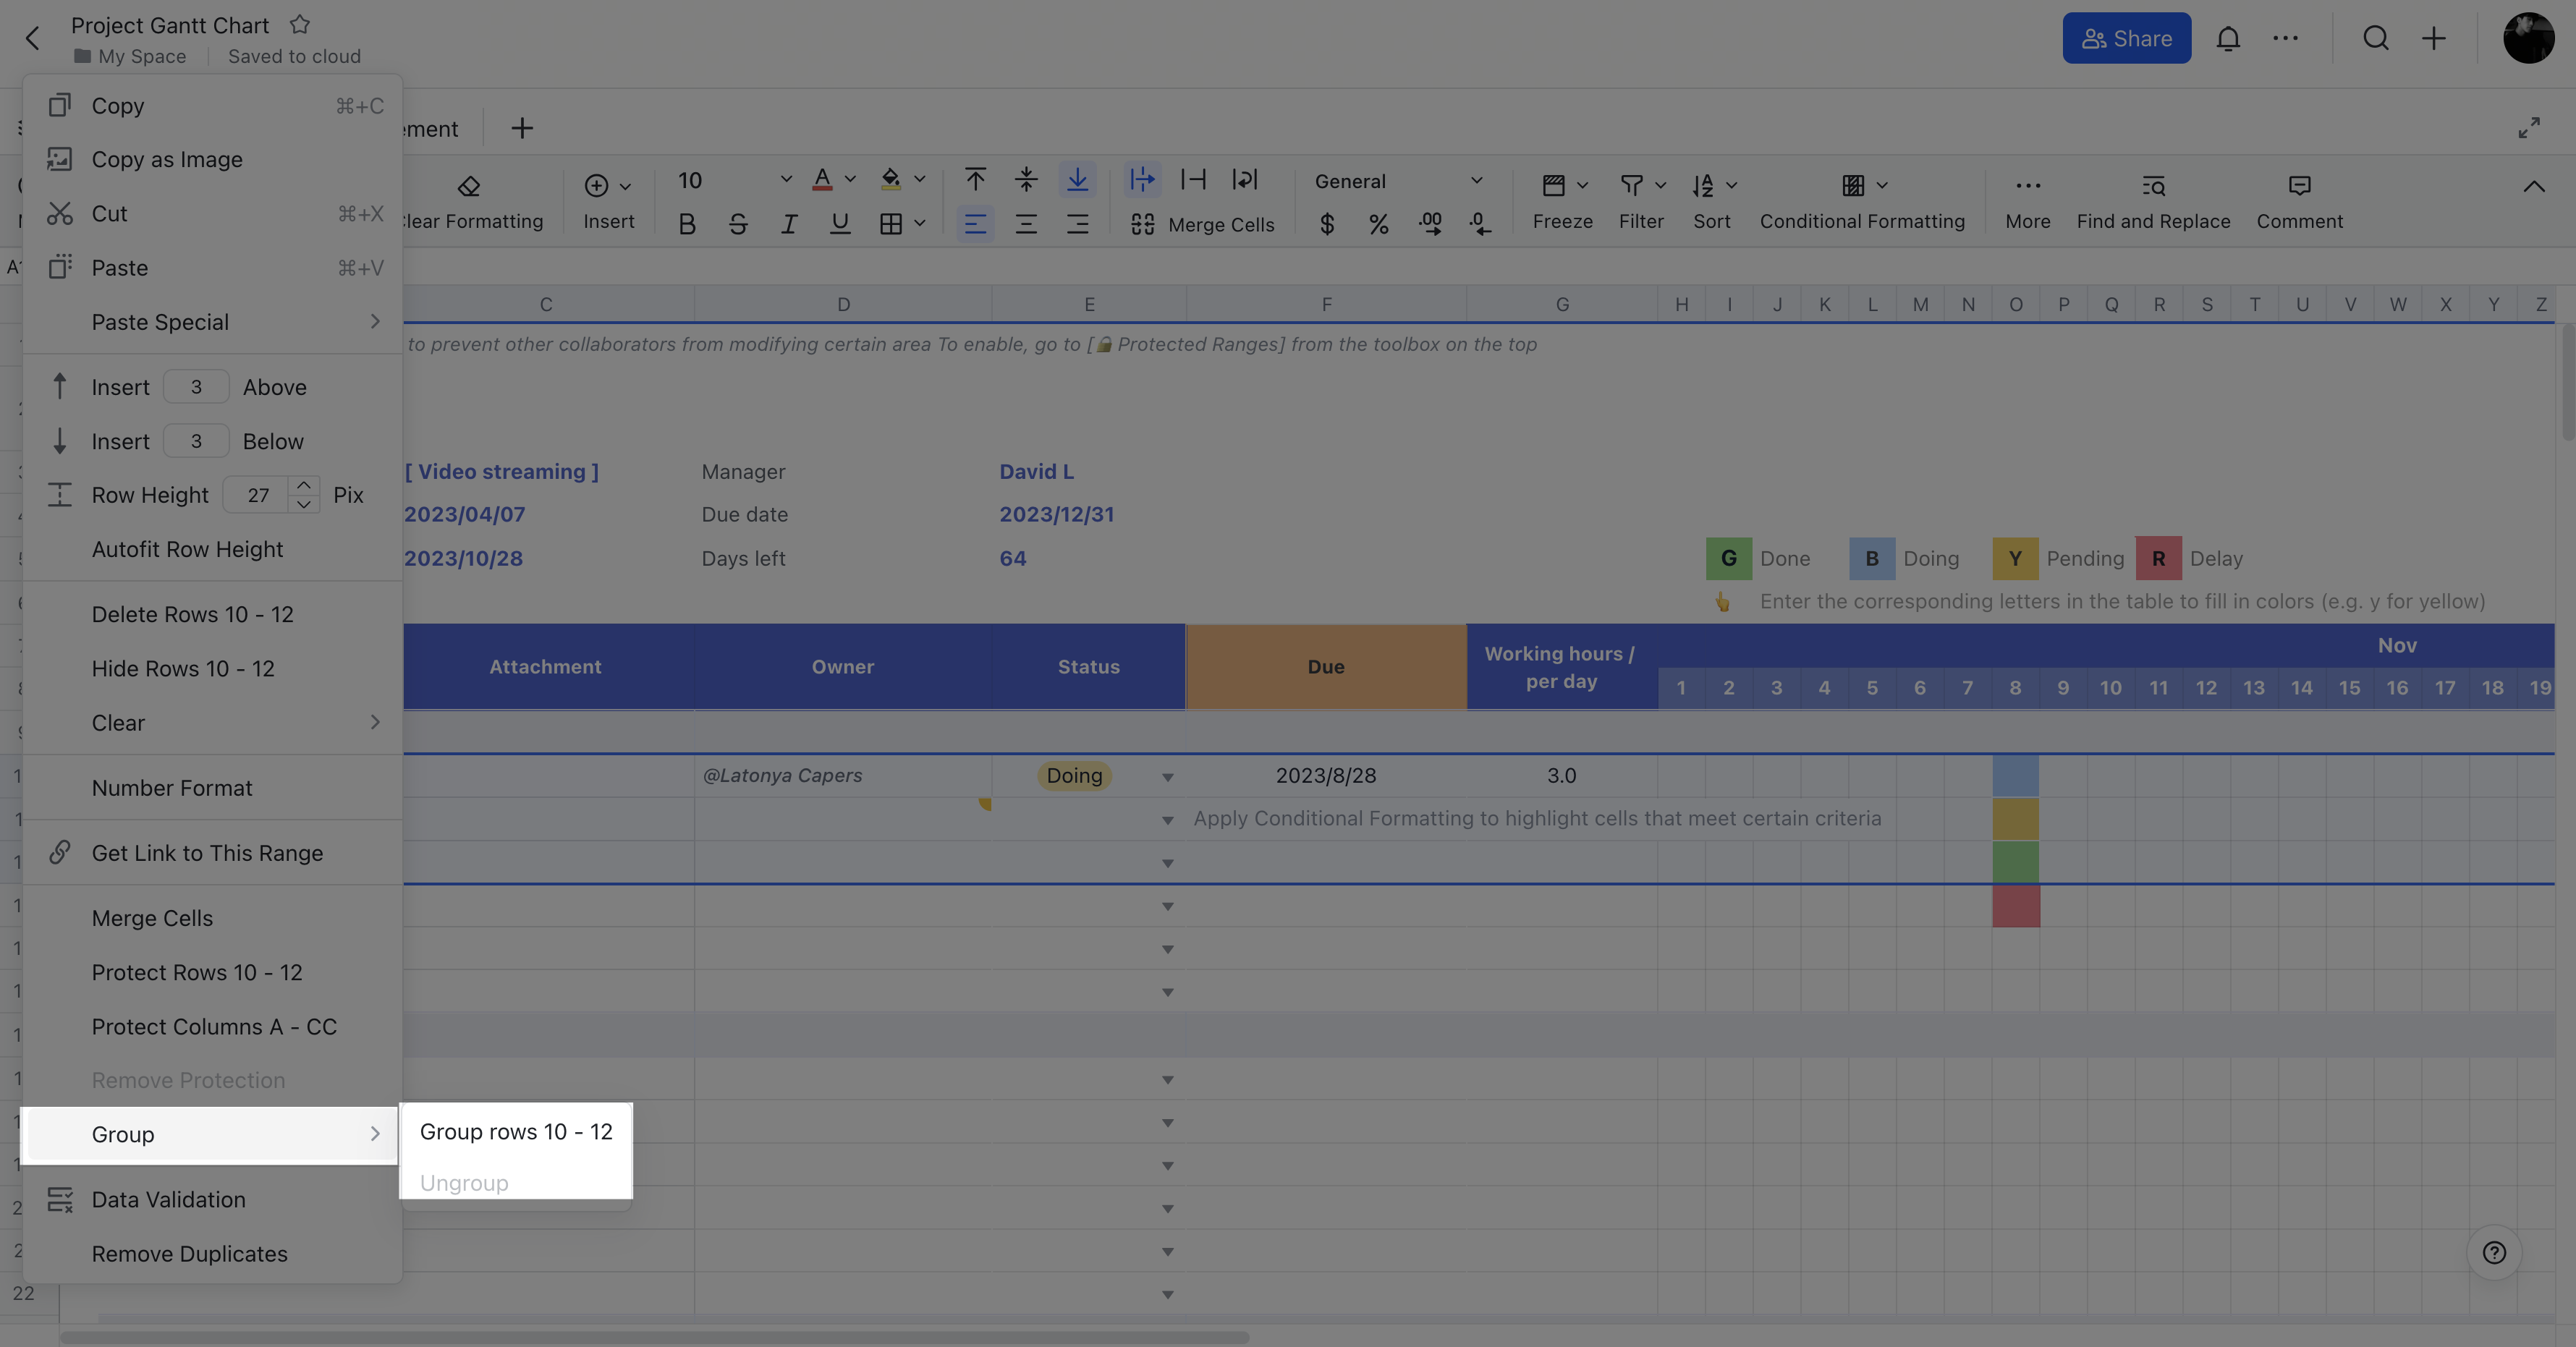
Task: Open the Find and Replace tool
Action: tap(2152, 200)
